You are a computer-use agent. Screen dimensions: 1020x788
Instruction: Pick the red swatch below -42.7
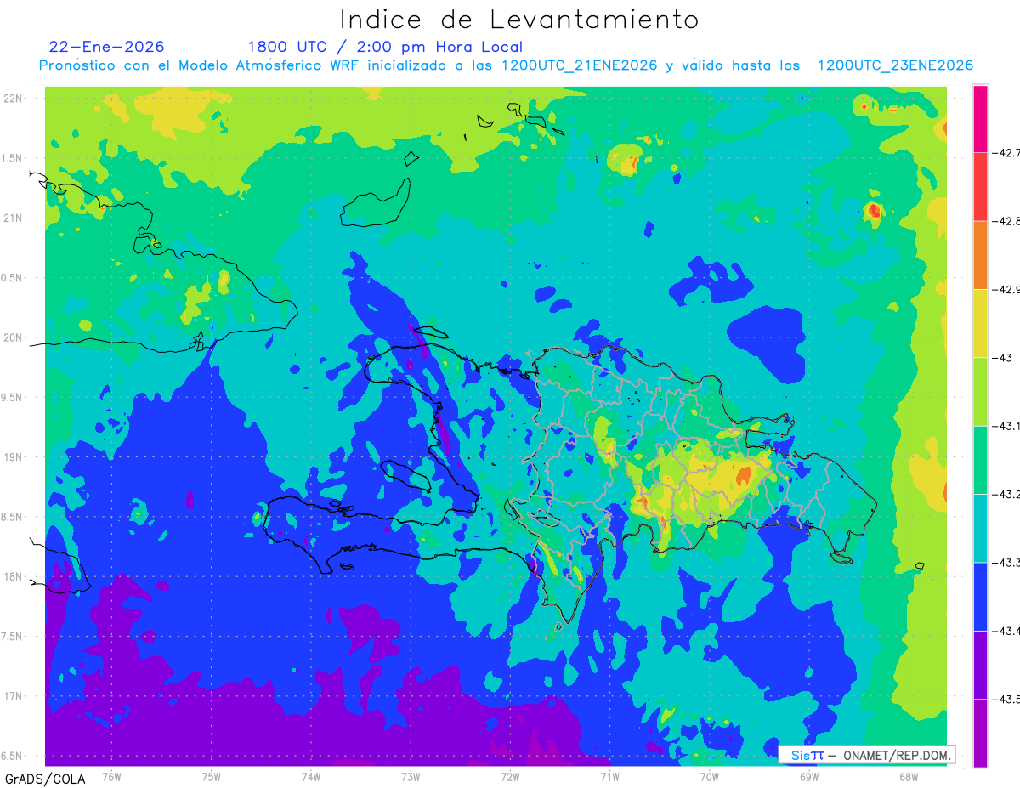(980, 186)
